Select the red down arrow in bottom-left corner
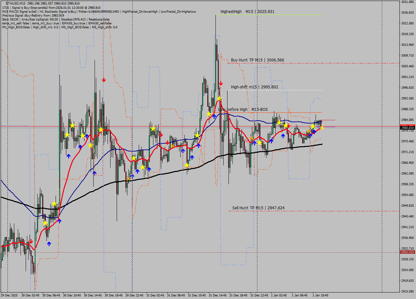416x299 pixels. 31,241
